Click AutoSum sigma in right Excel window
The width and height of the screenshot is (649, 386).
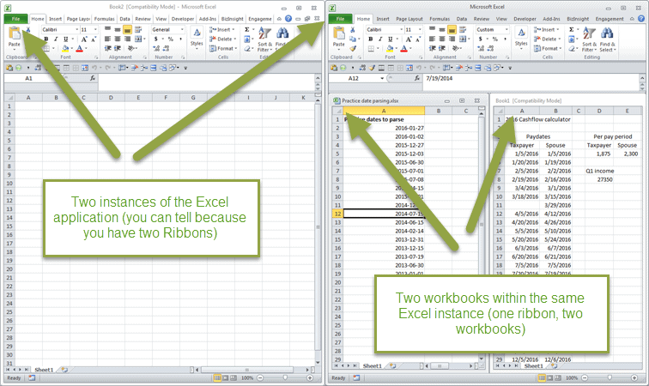(x=572, y=29)
